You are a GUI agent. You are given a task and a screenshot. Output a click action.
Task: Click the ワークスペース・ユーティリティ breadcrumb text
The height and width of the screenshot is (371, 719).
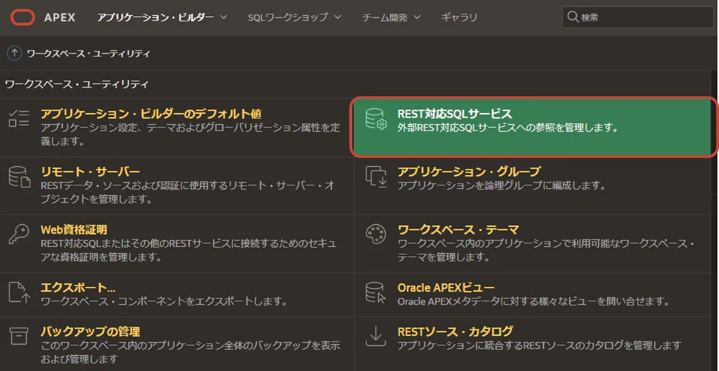[88, 54]
